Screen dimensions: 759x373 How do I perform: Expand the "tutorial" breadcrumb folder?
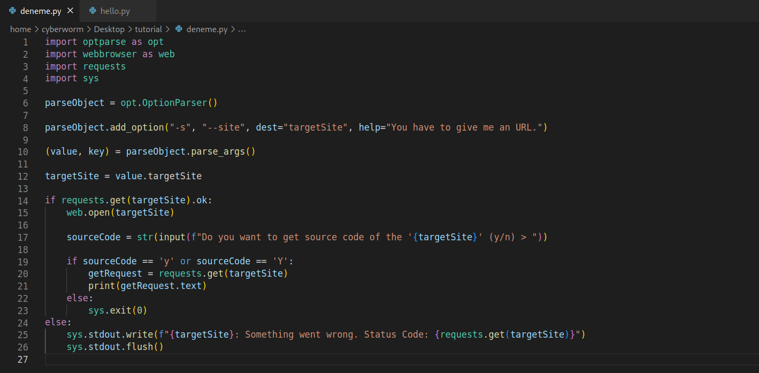(x=149, y=29)
